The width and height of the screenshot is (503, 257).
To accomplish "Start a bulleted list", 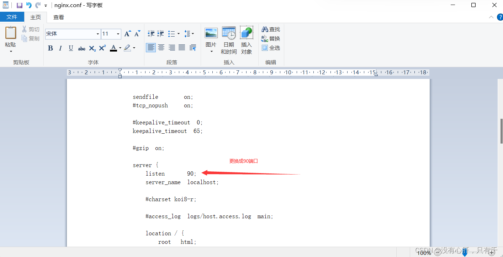I will [x=171, y=34].
